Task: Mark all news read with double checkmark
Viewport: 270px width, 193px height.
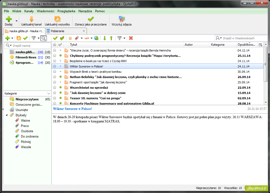Action: [x=62, y=38]
